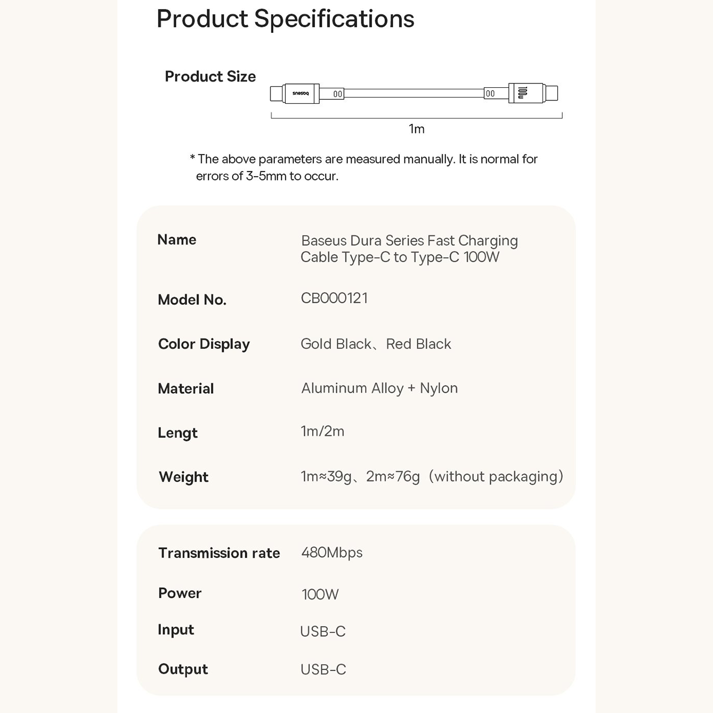Click the Aluminum Alloy + Nylon material value
The width and height of the screenshot is (713, 713).
point(379,388)
